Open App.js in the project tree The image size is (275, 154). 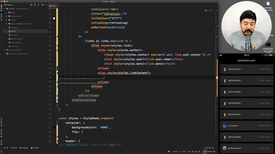click(x=12, y=31)
